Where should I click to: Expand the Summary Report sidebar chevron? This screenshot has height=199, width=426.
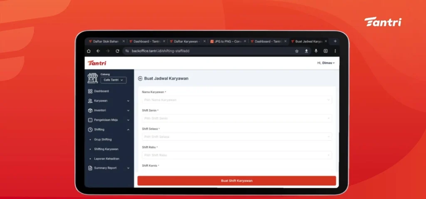pyautogui.click(x=128, y=168)
